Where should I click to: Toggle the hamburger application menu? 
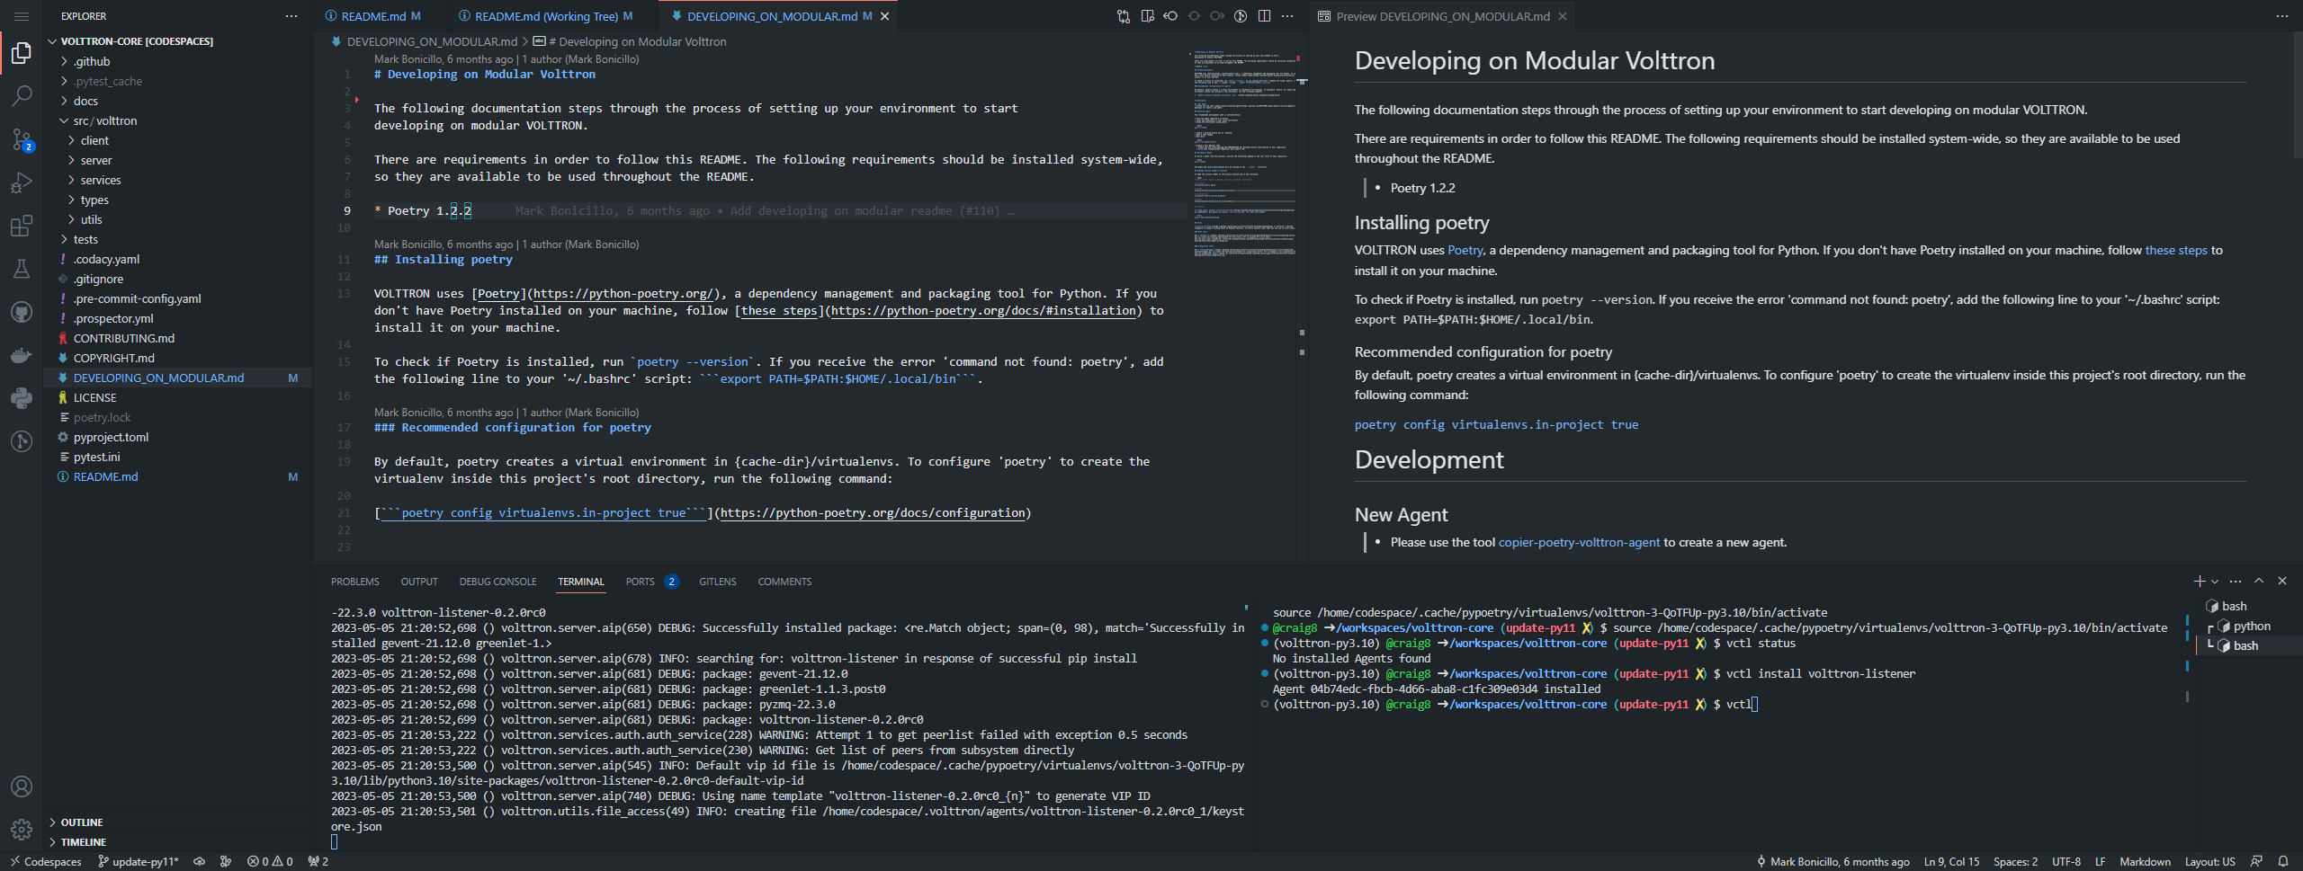point(22,16)
